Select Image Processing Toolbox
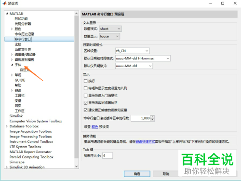This screenshot has height=181, width=241. point(30,137)
